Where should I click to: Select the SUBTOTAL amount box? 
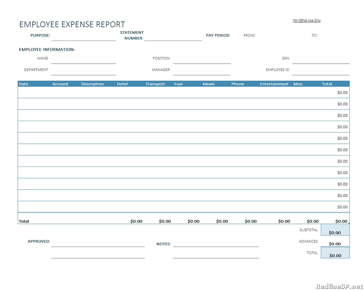(335, 230)
